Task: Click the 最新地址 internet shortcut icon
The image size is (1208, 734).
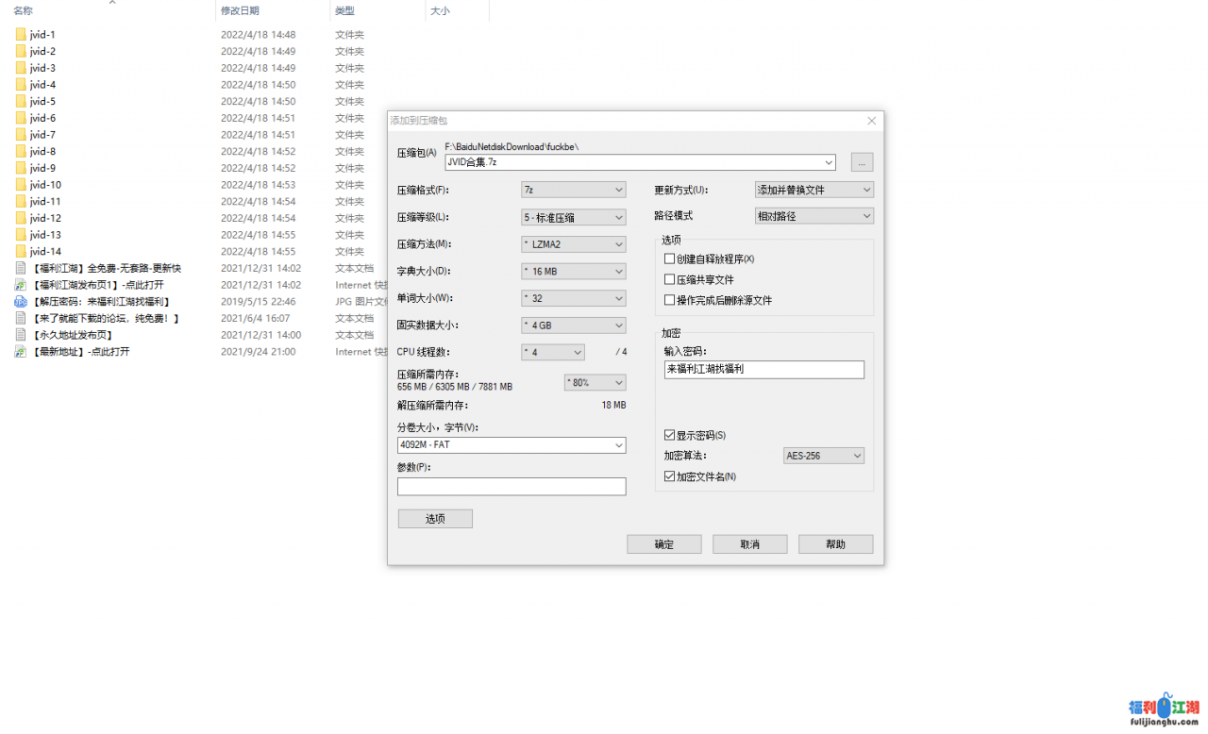Action: coord(21,352)
